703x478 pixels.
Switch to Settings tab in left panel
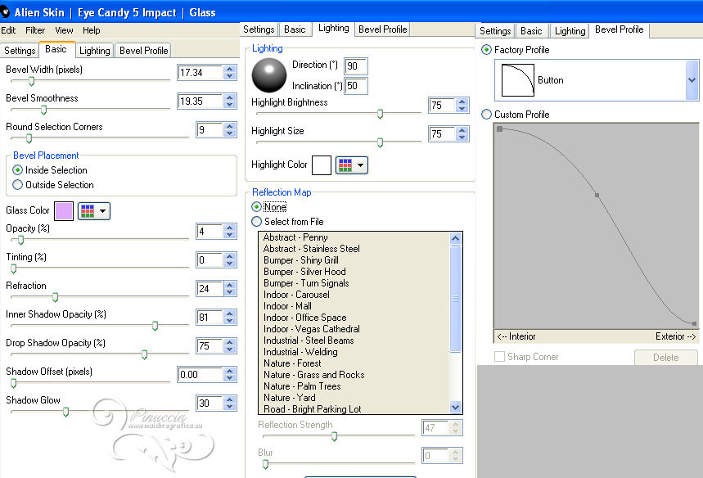pyautogui.click(x=20, y=51)
